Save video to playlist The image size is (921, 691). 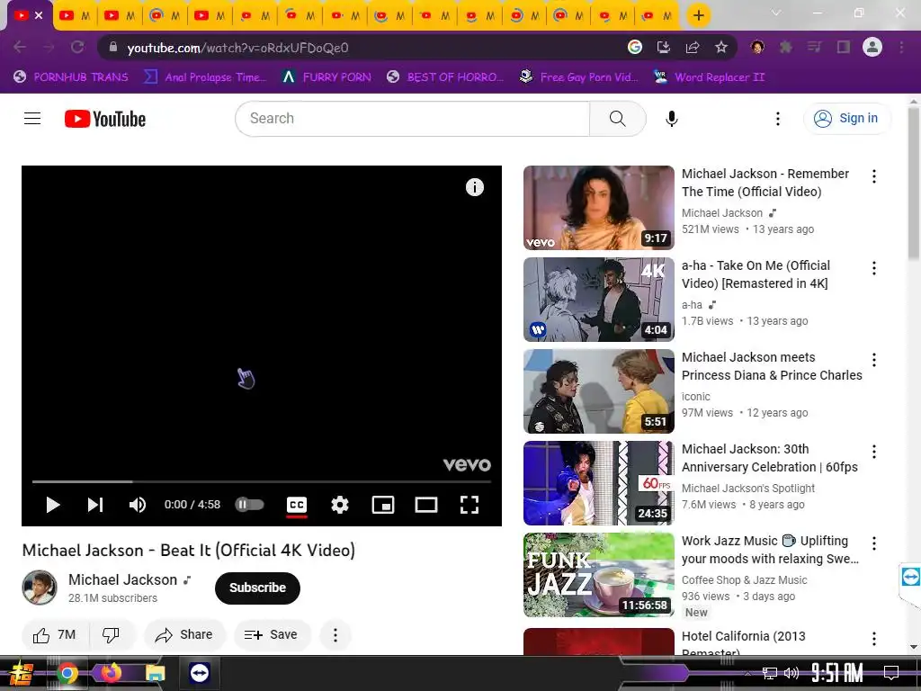coord(272,634)
